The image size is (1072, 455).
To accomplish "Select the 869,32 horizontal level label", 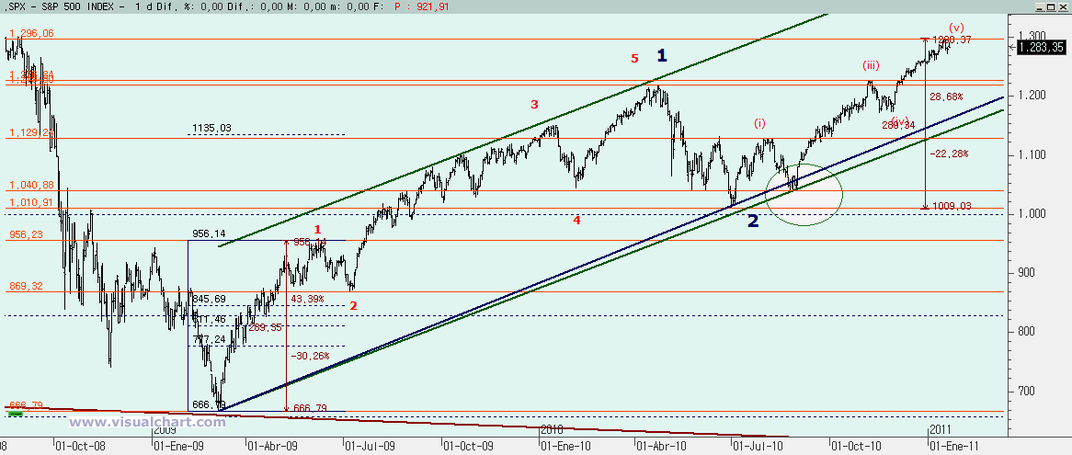I will click(26, 286).
